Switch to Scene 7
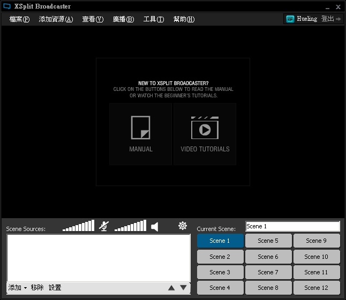346x300 pixels. coord(268,272)
